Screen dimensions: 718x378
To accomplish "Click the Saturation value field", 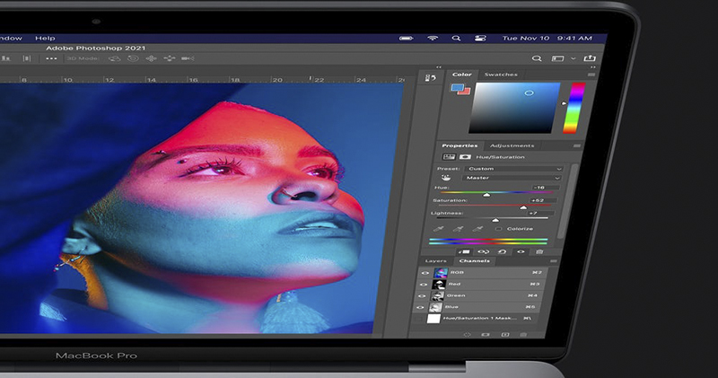I will 544,201.
